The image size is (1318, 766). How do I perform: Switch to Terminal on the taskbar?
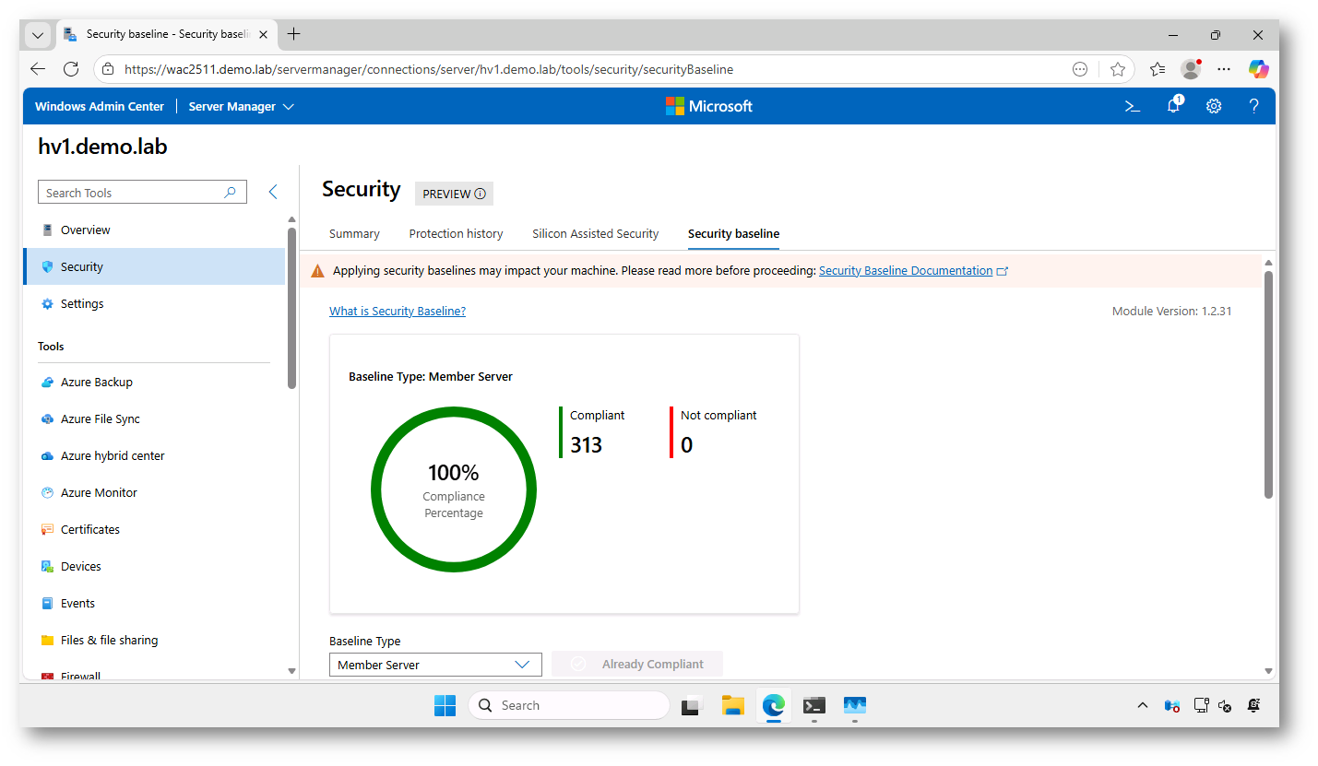tap(813, 706)
